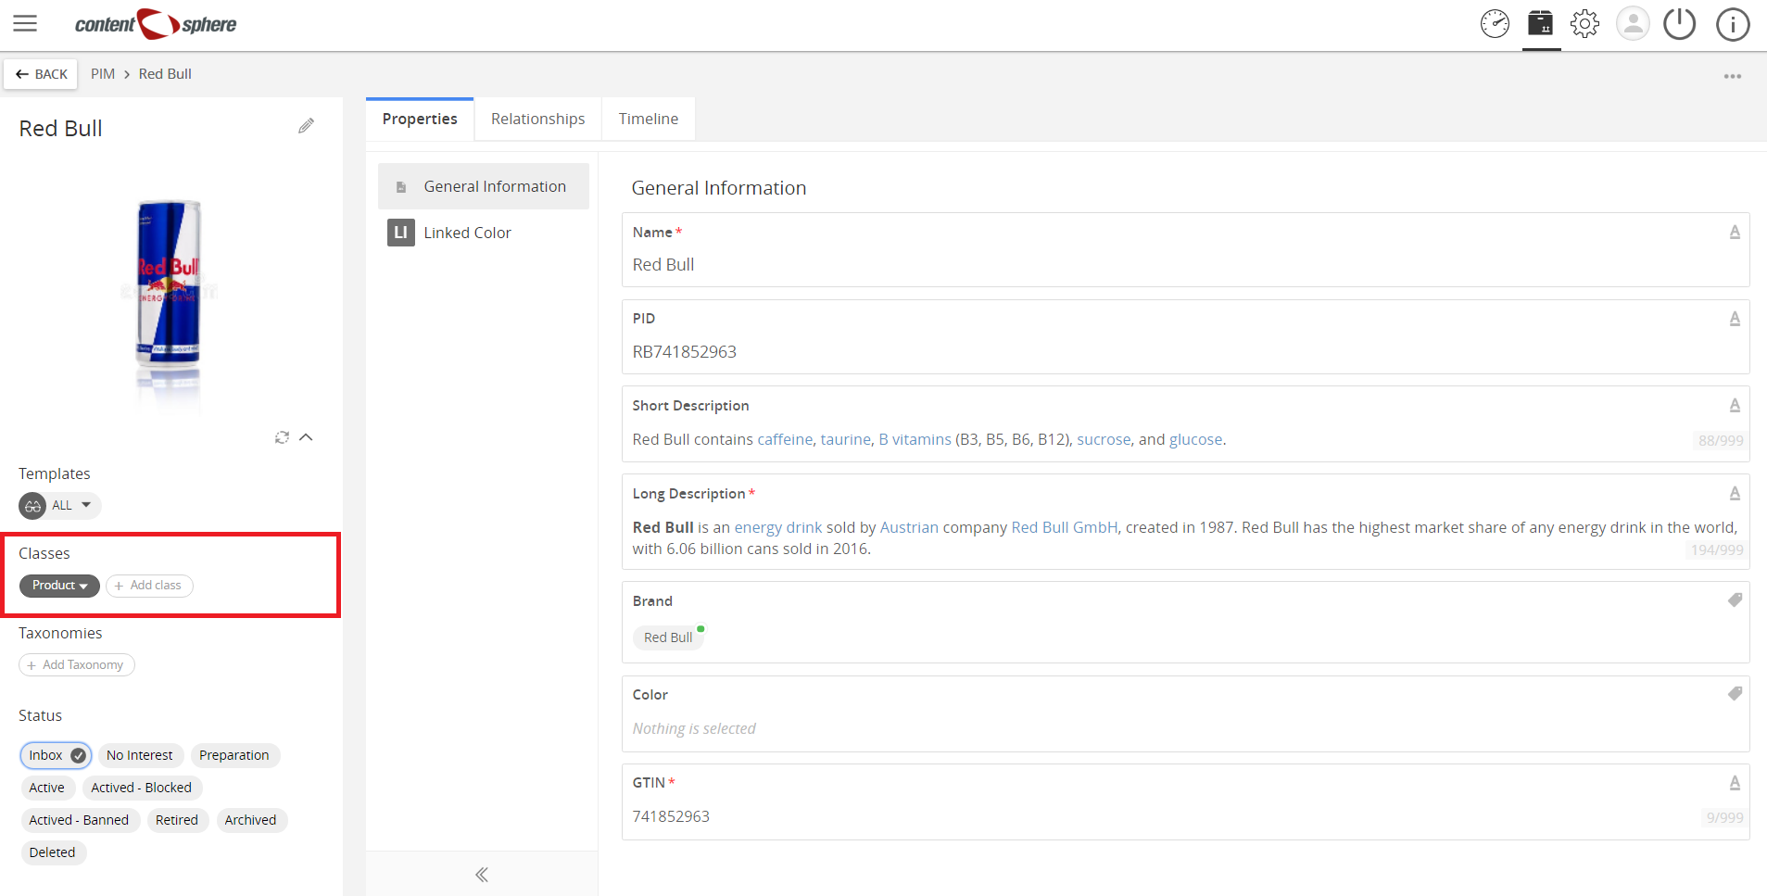This screenshot has height=896, width=1767.
Task: Open the PIM products icon in header
Action: pyautogui.click(x=1541, y=24)
